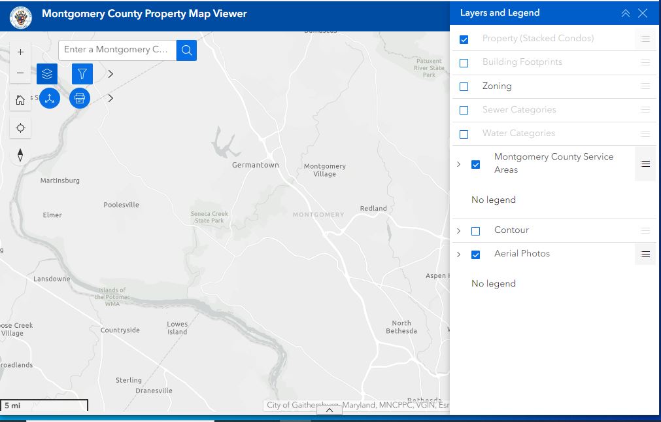Click the default extent home button
The height and width of the screenshot is (422, 661).
20,100
